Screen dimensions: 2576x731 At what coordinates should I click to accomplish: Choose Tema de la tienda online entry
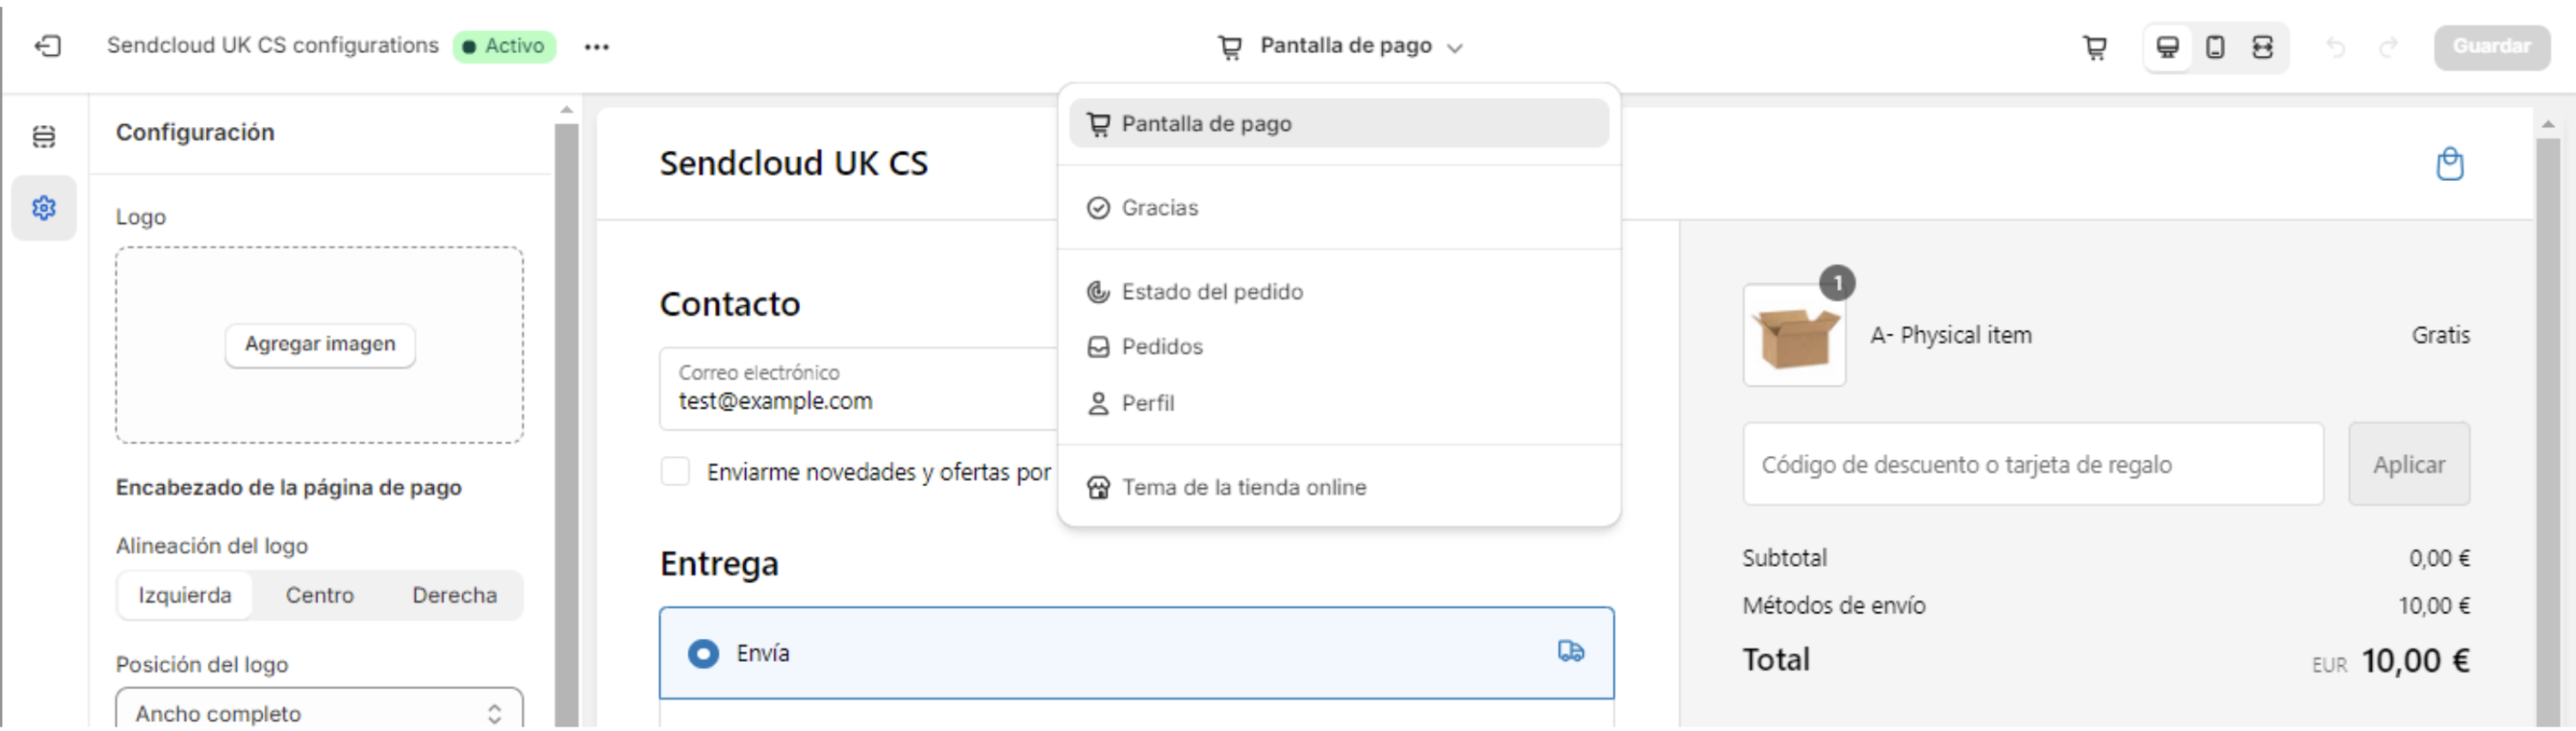tap(1245, 487)
